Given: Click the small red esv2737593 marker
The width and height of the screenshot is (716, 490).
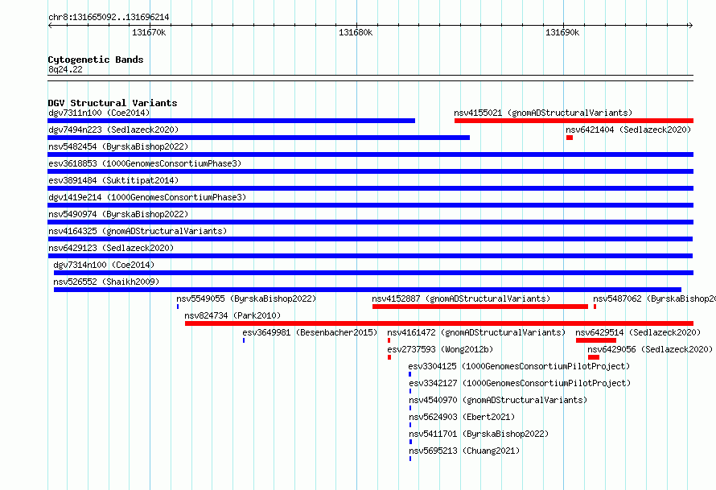Looking at the screenshot, I should pyautogui.click(x=389, y=357).
